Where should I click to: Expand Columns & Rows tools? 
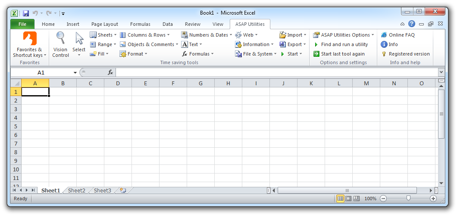(x=144, y=35)
